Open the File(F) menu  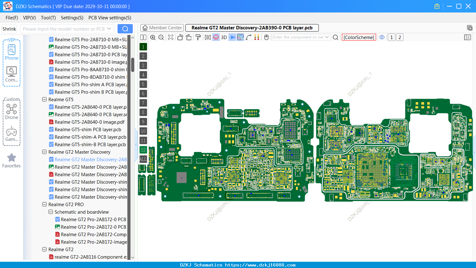(12, 18)
